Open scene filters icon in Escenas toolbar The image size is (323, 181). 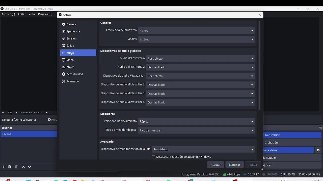coord(16,167)
